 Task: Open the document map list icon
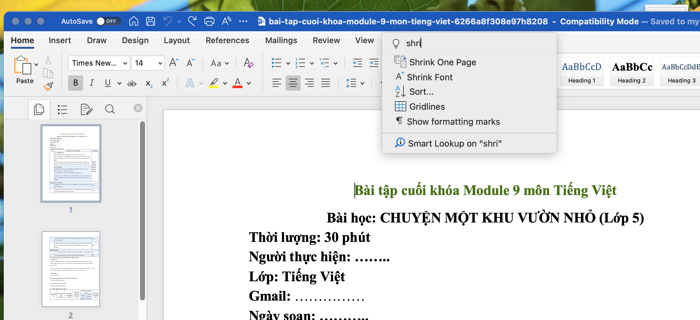click(x=62, y=109)
